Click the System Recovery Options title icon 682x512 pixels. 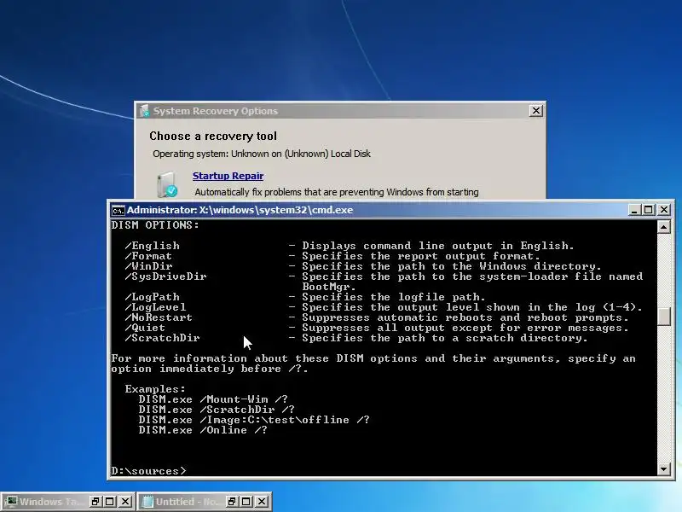(144, 111)
